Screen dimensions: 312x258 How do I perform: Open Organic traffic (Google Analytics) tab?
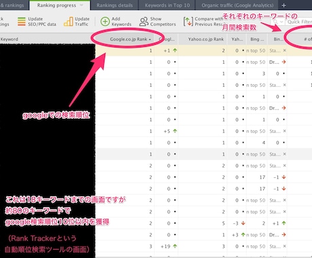coord(237,5)
